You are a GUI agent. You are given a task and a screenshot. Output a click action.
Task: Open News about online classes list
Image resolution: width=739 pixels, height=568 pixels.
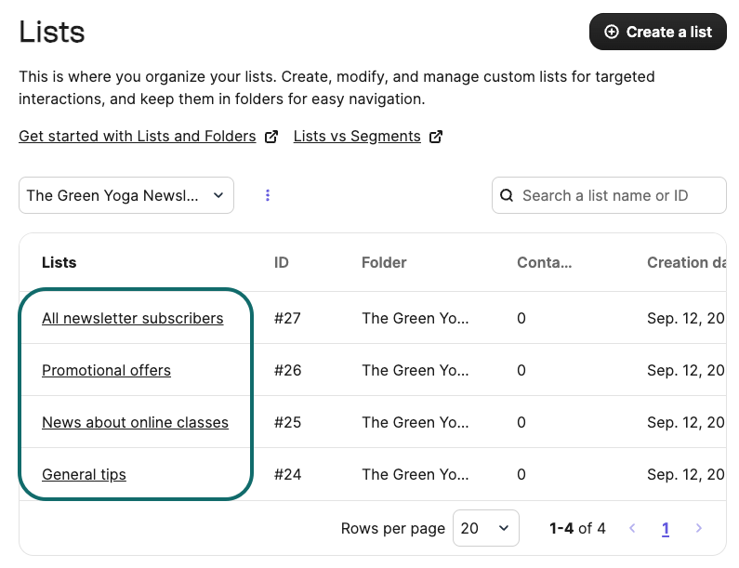135,422
